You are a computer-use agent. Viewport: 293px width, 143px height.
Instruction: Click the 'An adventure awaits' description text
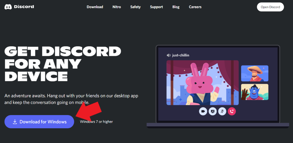point(71,99)
